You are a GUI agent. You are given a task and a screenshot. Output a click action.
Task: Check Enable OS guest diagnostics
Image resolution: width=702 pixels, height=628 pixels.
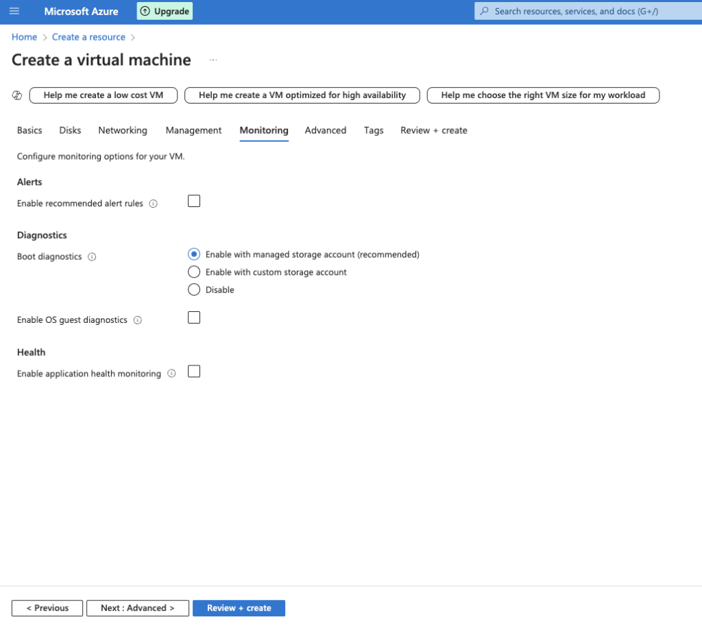194,317
